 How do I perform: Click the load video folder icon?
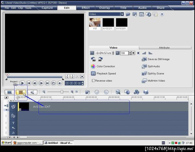click(x=128, y=14)
